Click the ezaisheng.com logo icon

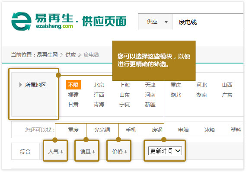[x=21, y=21]
